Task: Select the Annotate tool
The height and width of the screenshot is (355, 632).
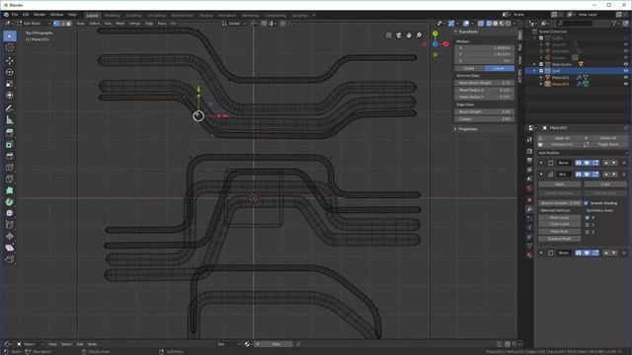Action: tap(10, 108)
